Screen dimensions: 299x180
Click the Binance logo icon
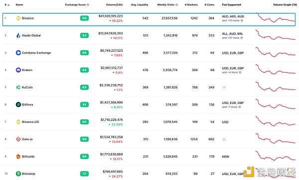pos(18,18)
